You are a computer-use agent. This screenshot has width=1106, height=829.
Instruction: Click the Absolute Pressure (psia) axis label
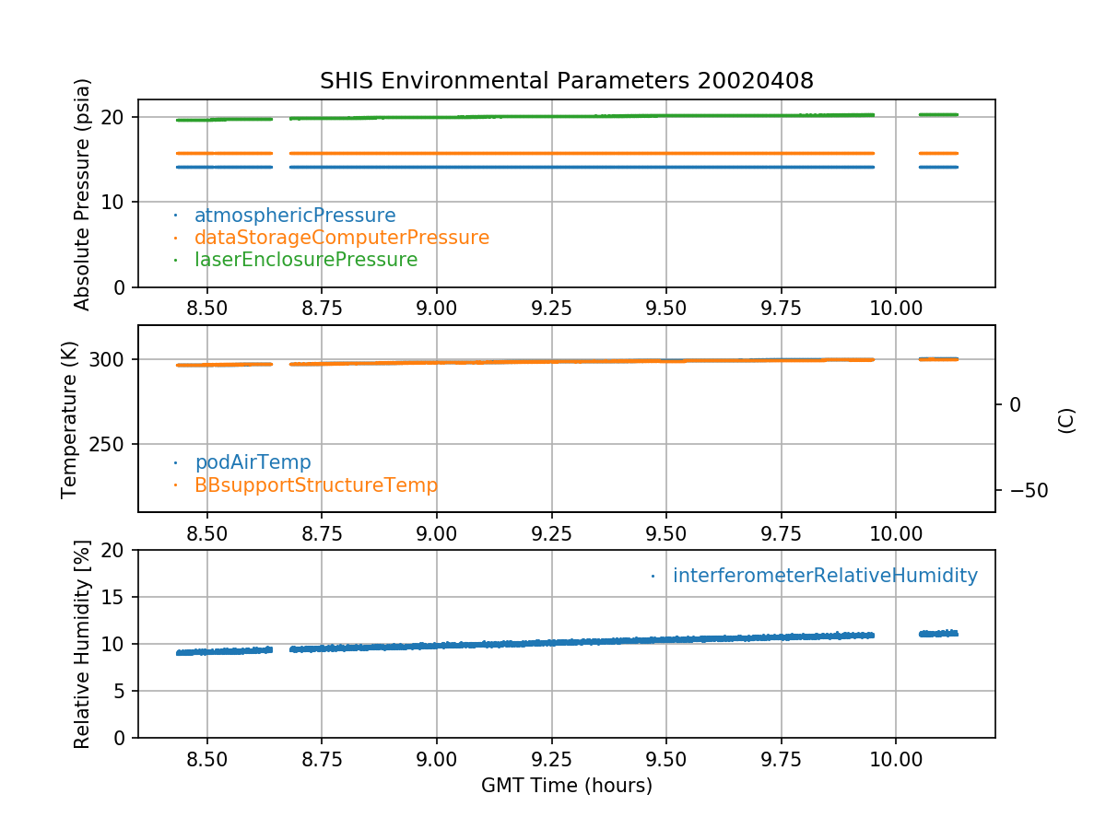(83, 193)
